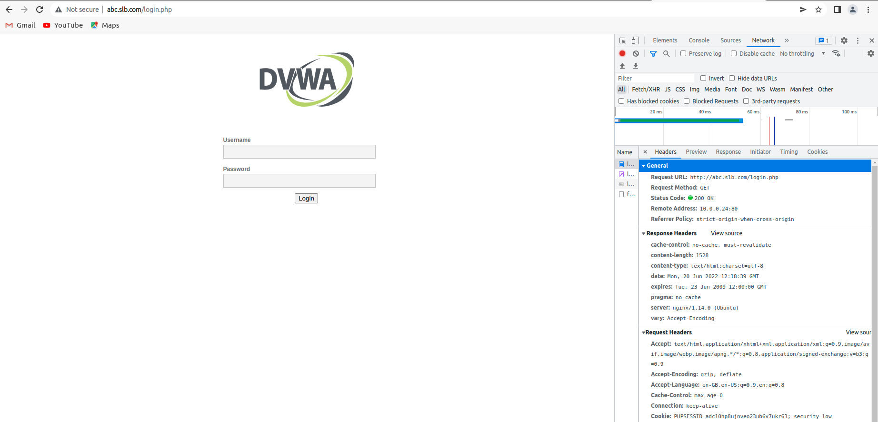The image size is (878, 422).
Task: Bookmark this page with the star icon
Action: (818, 10)
